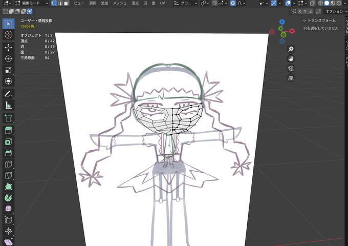
Task: Switch to solid viewport shading
Action: point(327,3)
